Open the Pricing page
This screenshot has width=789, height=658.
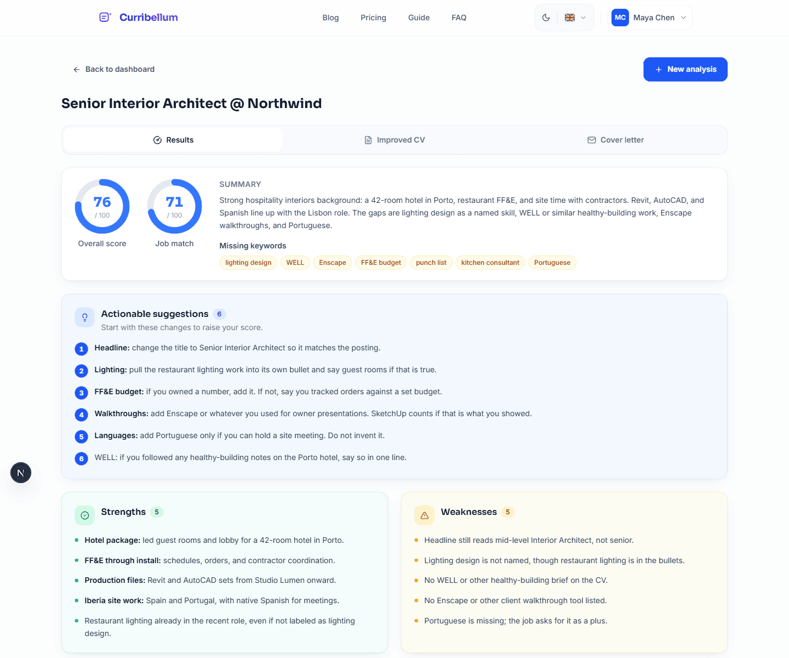tap(373, 18)
